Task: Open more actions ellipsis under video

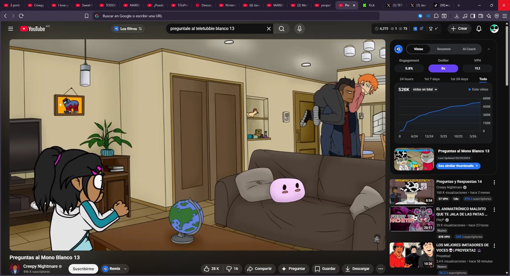Action: pos(380,268)
